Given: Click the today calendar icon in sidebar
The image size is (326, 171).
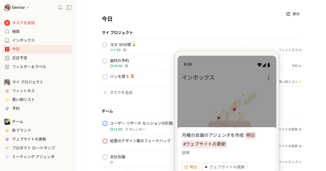Looking at the screenshot, I should (7, 49).
